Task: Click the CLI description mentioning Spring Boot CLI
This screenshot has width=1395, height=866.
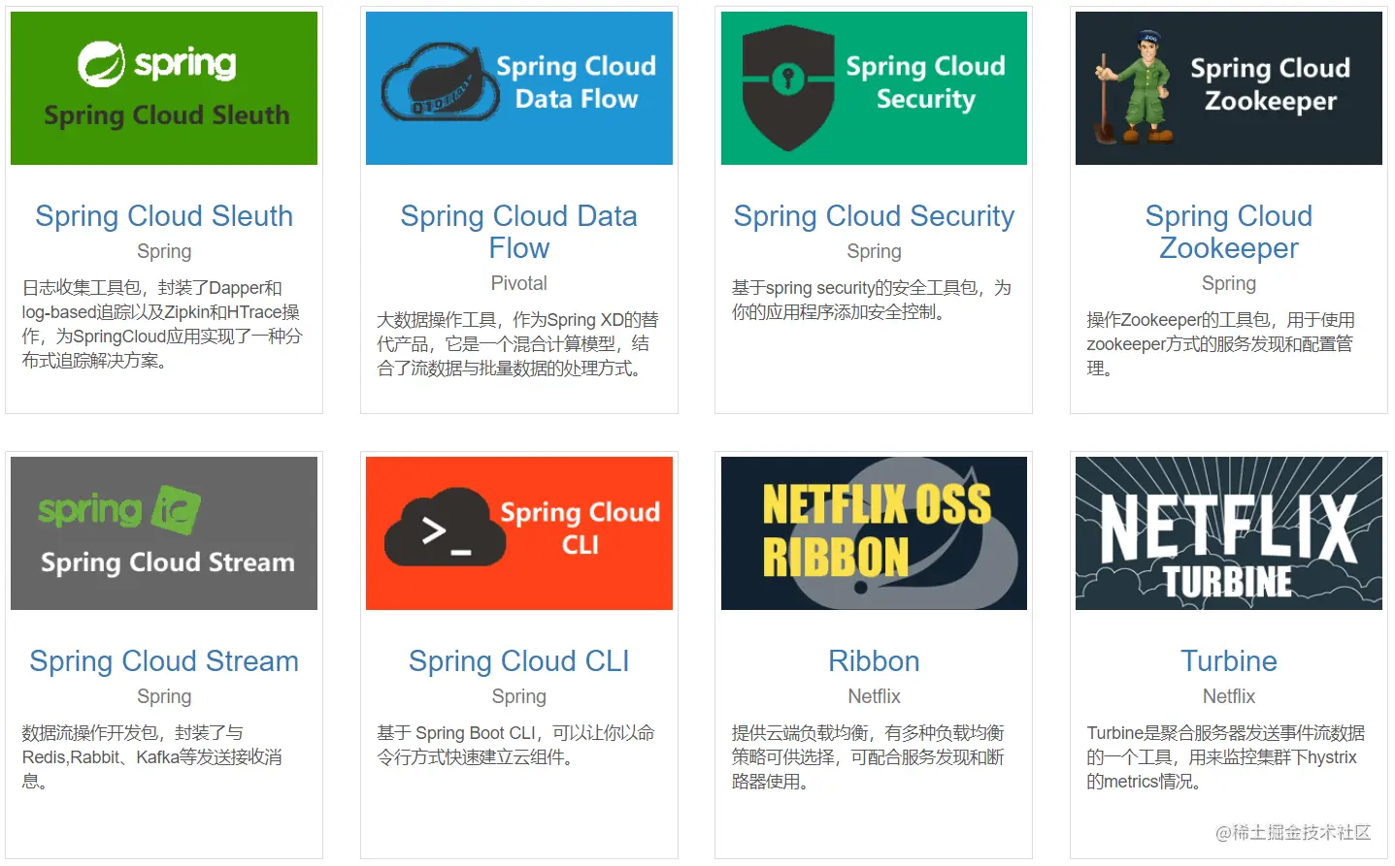Action: pyautogui.click(x=516, y=745)
